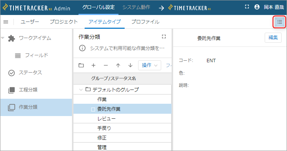Select the レビュー row in list
287x151 pixels.
pos(122,119)
